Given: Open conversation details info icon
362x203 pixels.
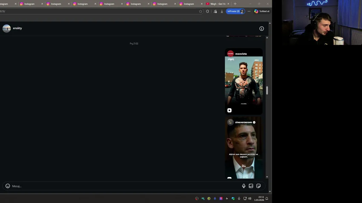Looking at the screenshot, I should point(262,28).
